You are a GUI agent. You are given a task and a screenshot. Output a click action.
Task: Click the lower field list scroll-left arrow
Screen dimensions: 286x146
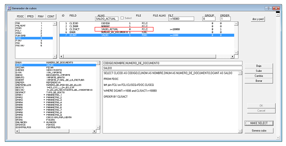tap(17, 131)
